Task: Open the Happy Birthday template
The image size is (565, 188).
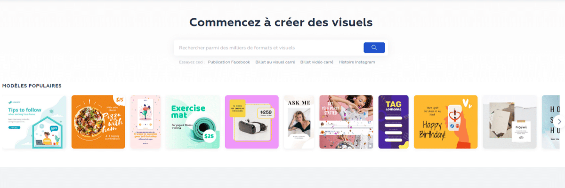Action: click(445, 122)
